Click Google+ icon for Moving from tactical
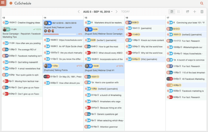The height and width of the screenshot is (132, 208). 7,81
